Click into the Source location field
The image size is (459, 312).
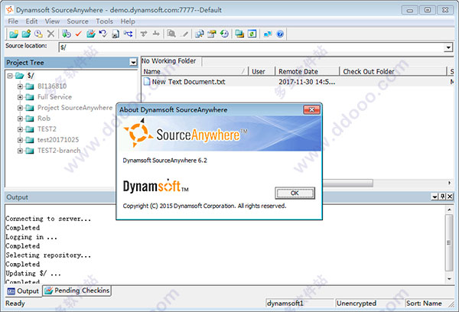pos(251,47)
